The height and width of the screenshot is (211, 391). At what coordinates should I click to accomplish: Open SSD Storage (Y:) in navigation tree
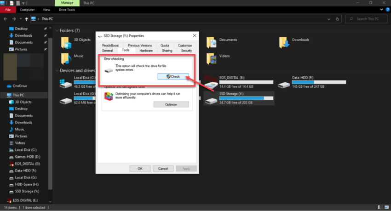[27, 191]
